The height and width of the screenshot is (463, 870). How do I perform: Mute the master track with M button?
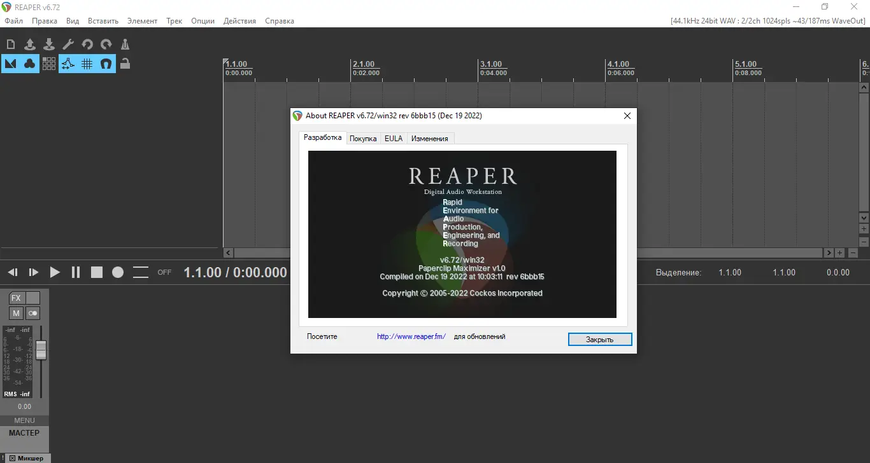coord(16,313)
